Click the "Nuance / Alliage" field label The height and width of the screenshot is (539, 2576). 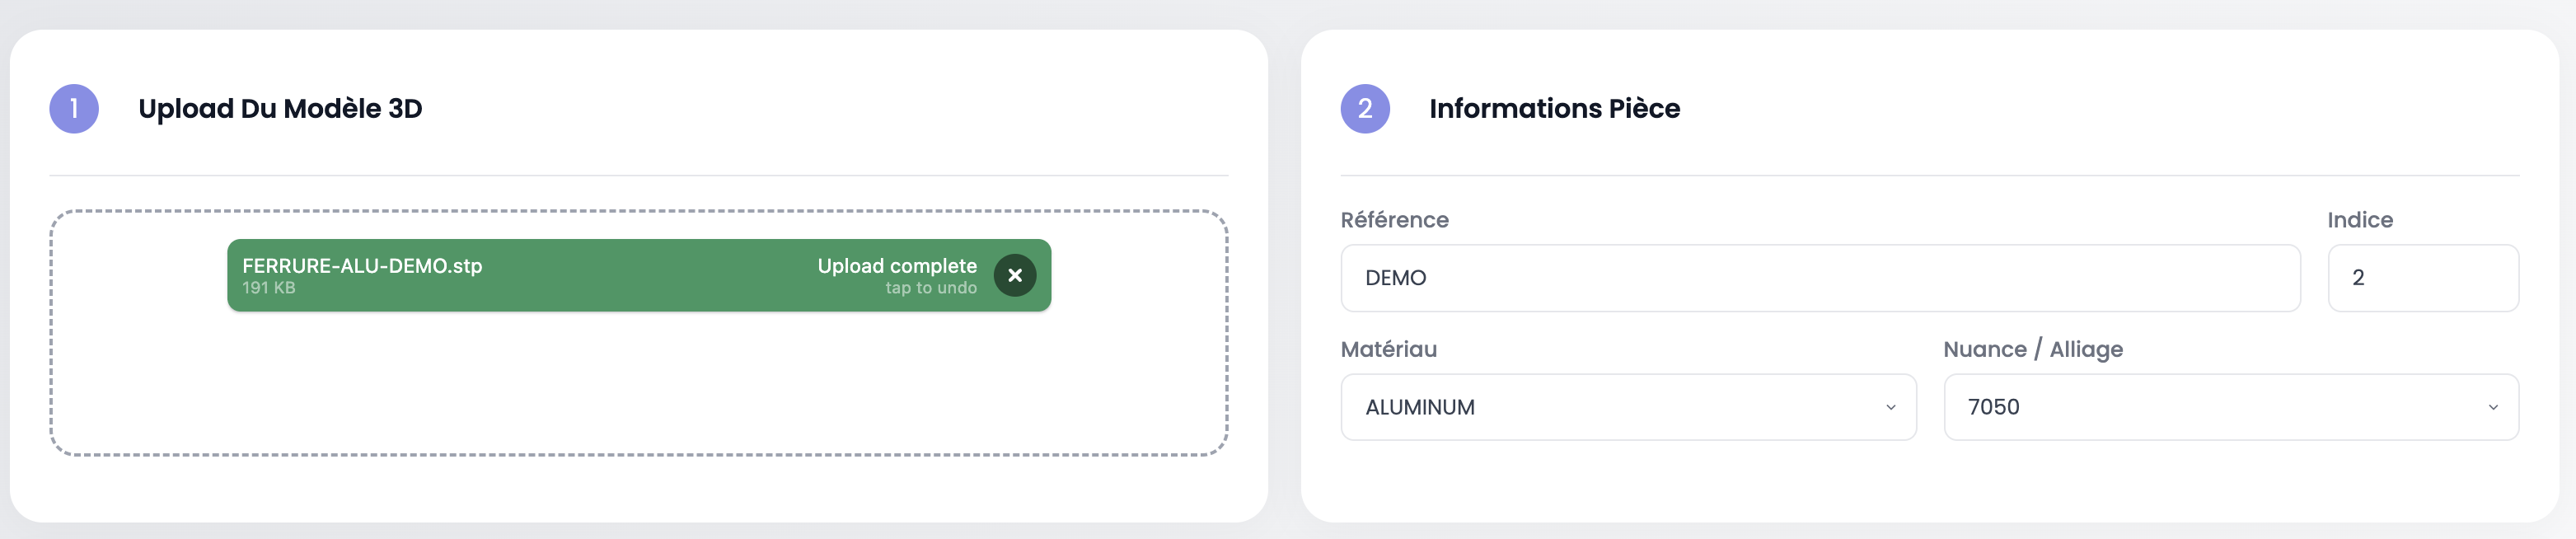(2032, 349)
